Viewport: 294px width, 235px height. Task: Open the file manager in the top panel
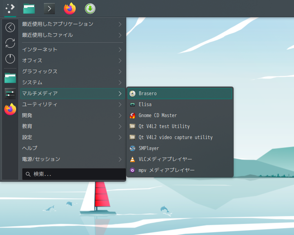point(29,9)
